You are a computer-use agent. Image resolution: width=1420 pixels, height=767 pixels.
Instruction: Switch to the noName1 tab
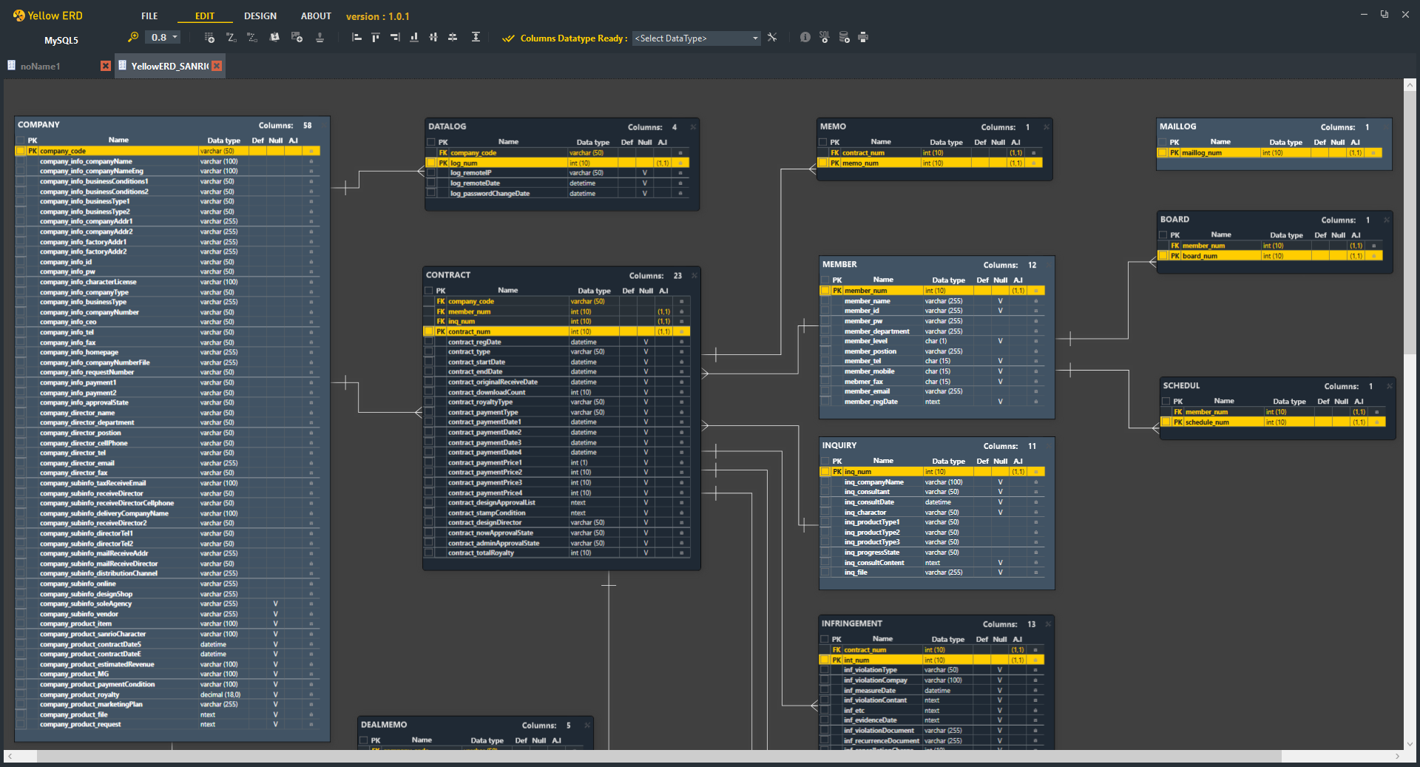click(41, 66)
